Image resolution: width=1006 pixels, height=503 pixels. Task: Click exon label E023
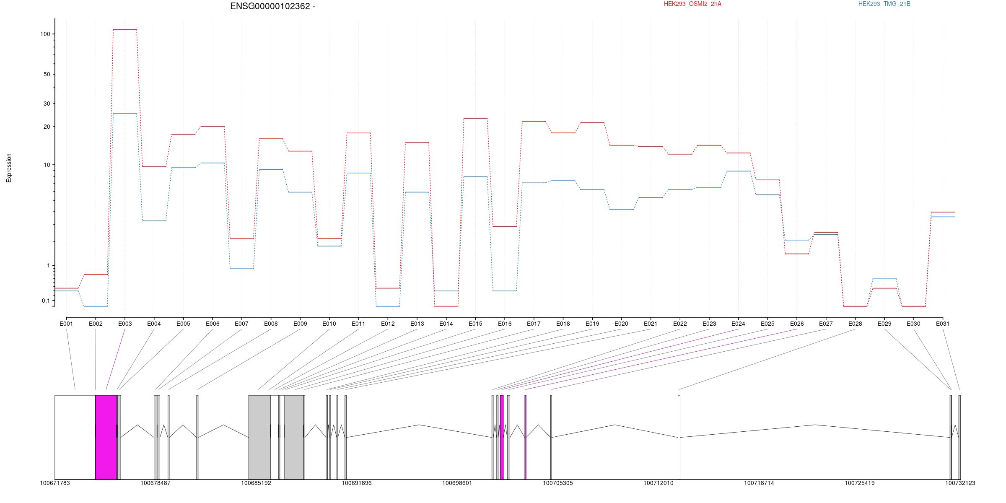point(709,324)
